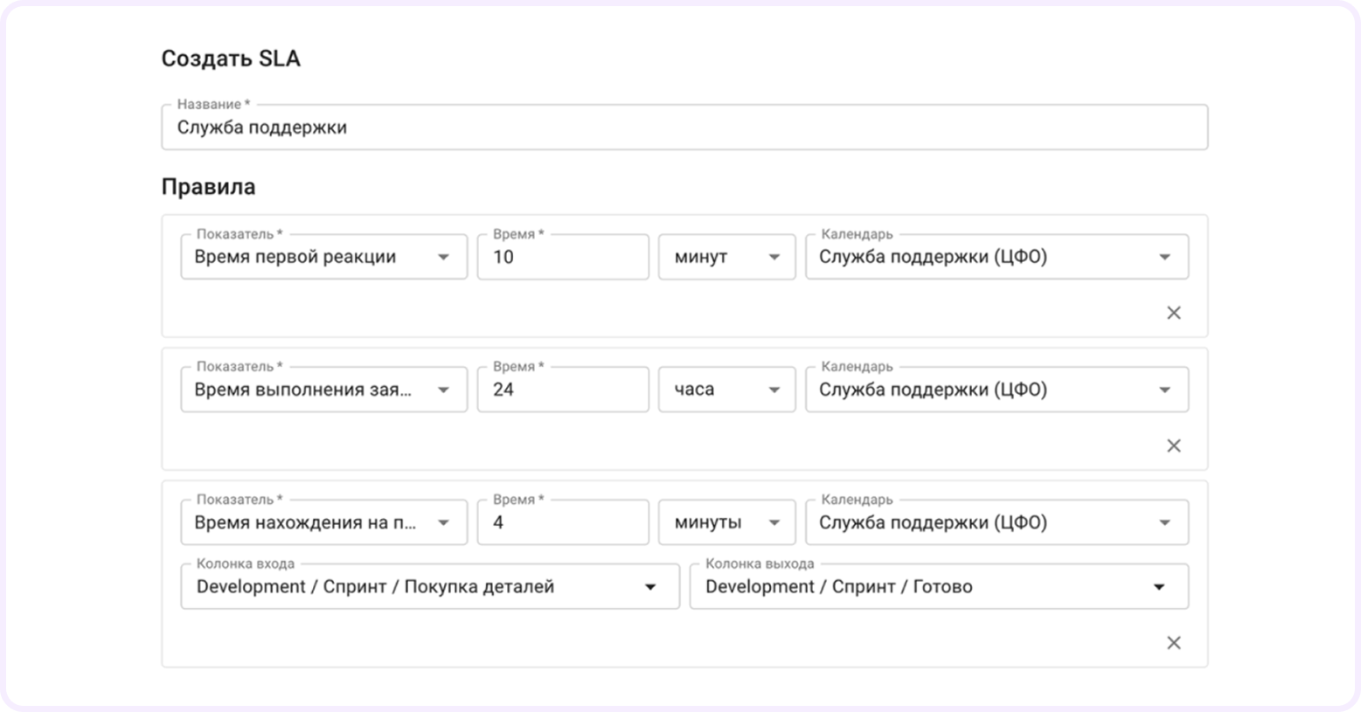Focus the time field containing 10
Screen dimensions: 1361x712
[562, 258]
